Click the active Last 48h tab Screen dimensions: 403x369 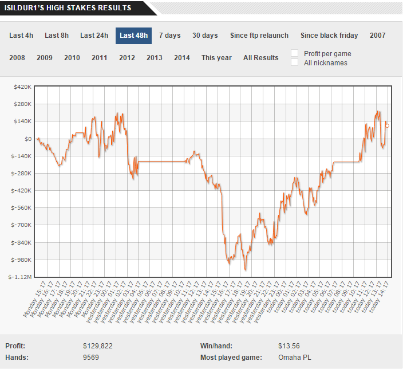[133, 36]
